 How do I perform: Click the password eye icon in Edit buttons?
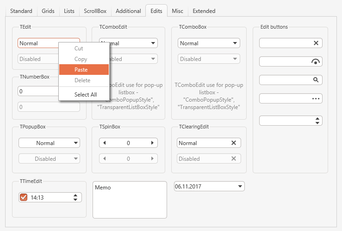pyautogui.click(x=316, y=61)
